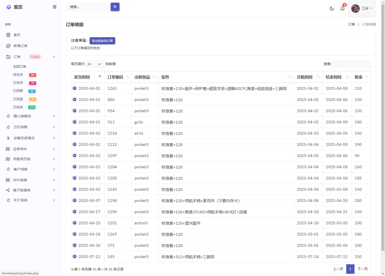Click the 新增订单 icon in the sidebar
Viewport: 385px width, 276px height.
coord(8,46)
